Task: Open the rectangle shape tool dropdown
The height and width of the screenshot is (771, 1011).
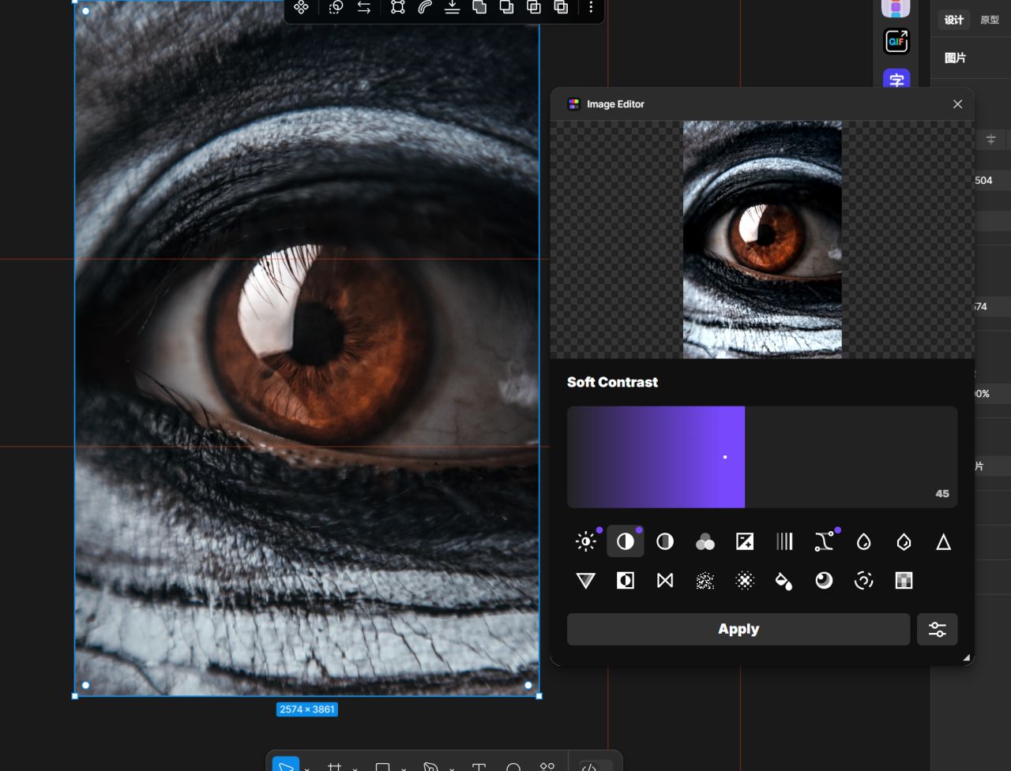Action: coord(404,768)
